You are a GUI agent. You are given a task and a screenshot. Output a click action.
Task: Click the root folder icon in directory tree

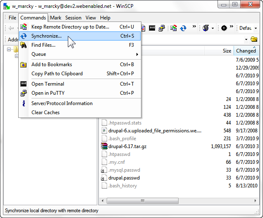pos(16,49)
